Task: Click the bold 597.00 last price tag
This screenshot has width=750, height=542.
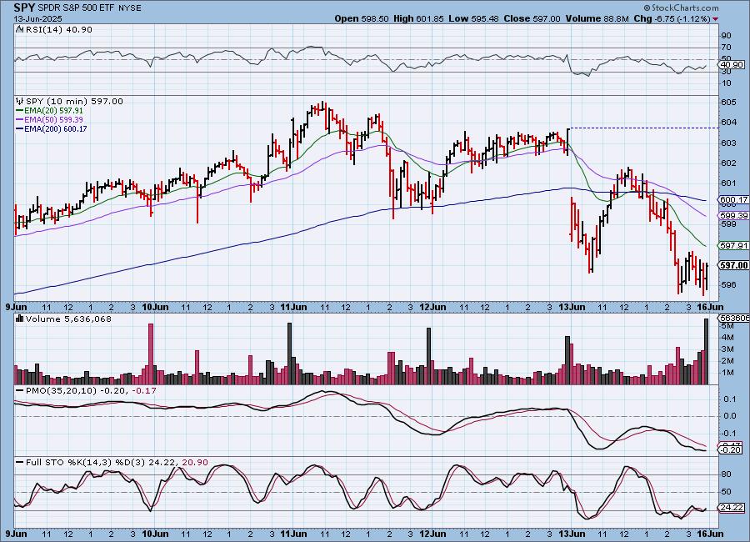Action: 733,265
